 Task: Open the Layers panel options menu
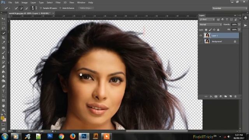point(240,16)
